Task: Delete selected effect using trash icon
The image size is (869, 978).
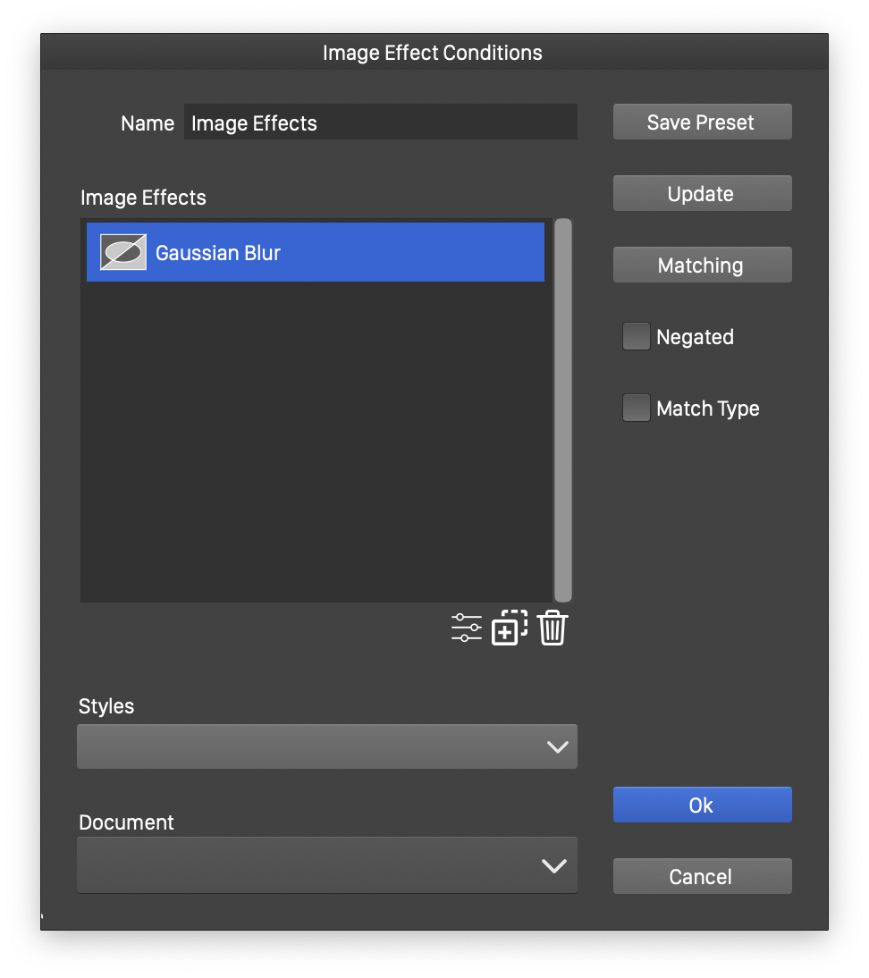Action: [x=553, y=628]
